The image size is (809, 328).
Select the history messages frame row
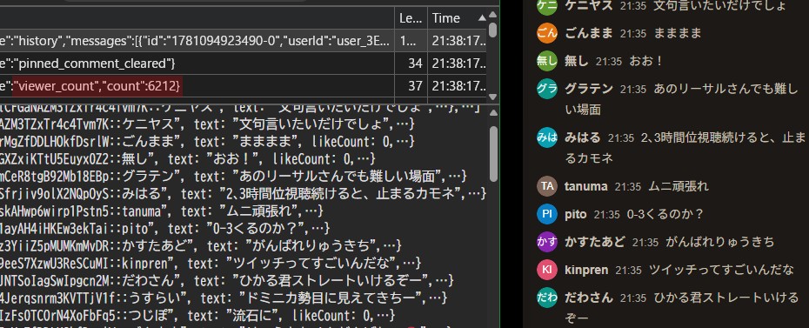[244, 41]
